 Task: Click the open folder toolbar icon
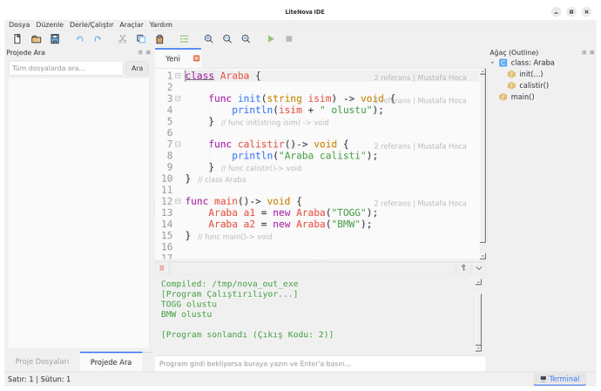click(x=37, y=39)
